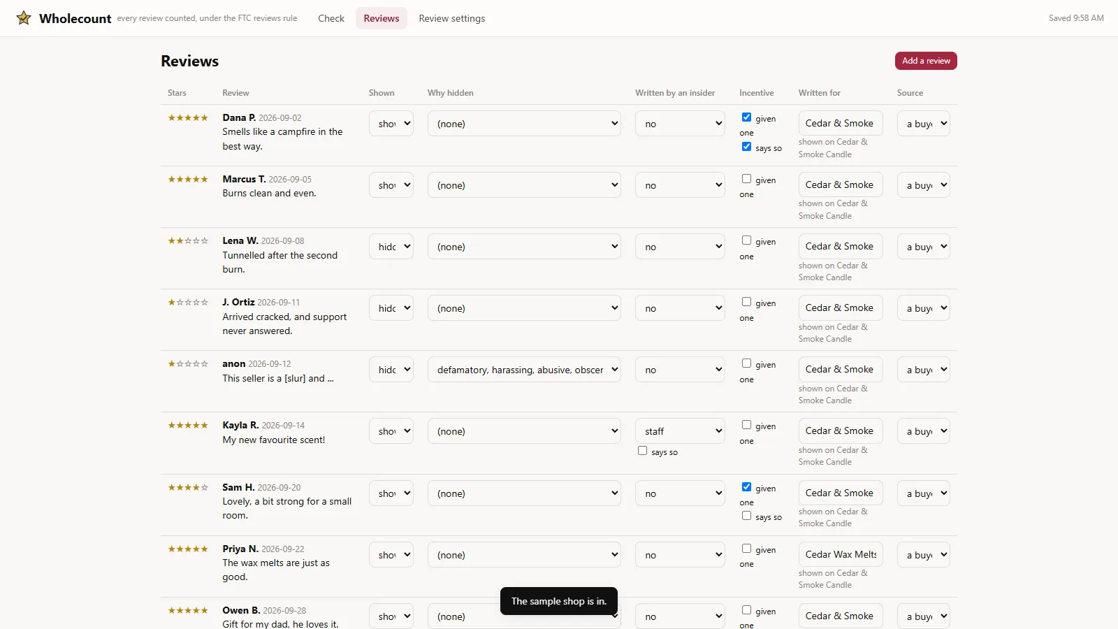Click the one-star rating for anon review
Viewport: 1118px width, 629px height.
click(188, 363)
